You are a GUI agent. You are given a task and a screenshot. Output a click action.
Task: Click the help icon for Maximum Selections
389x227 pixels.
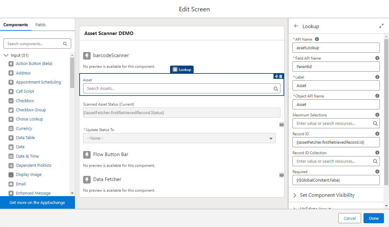coord(377,115)
